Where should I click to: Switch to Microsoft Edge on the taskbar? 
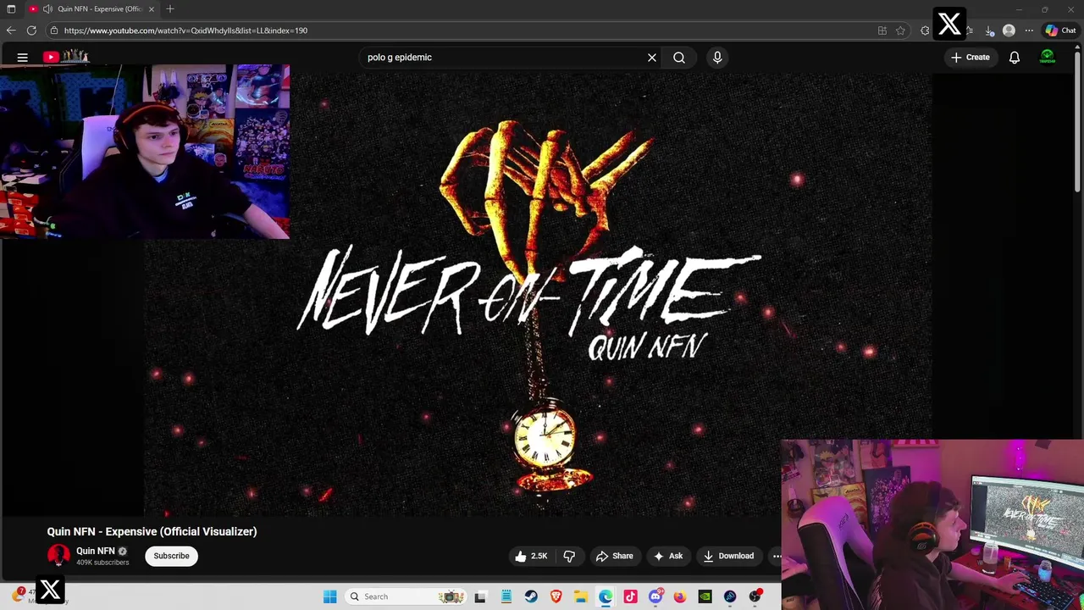click(x=606, y=596)
